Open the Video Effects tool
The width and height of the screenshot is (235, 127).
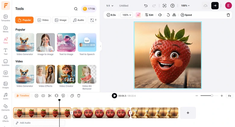(x=45, y=76)
